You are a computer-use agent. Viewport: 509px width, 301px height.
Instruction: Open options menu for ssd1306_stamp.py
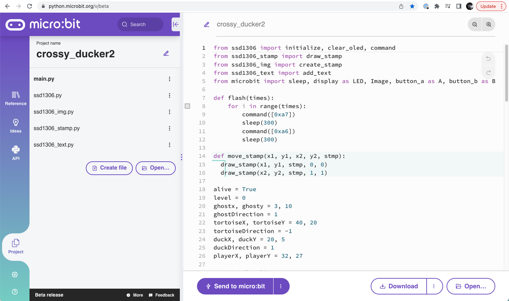(x=170, y=128)
